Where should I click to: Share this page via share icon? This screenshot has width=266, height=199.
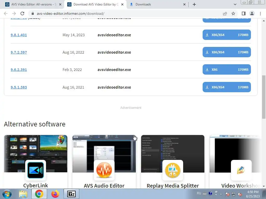[x=225, y=13]
